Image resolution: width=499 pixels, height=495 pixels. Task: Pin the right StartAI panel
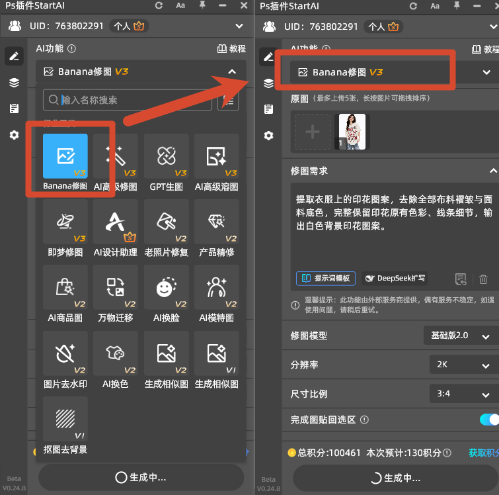click(x=457, y=6)
